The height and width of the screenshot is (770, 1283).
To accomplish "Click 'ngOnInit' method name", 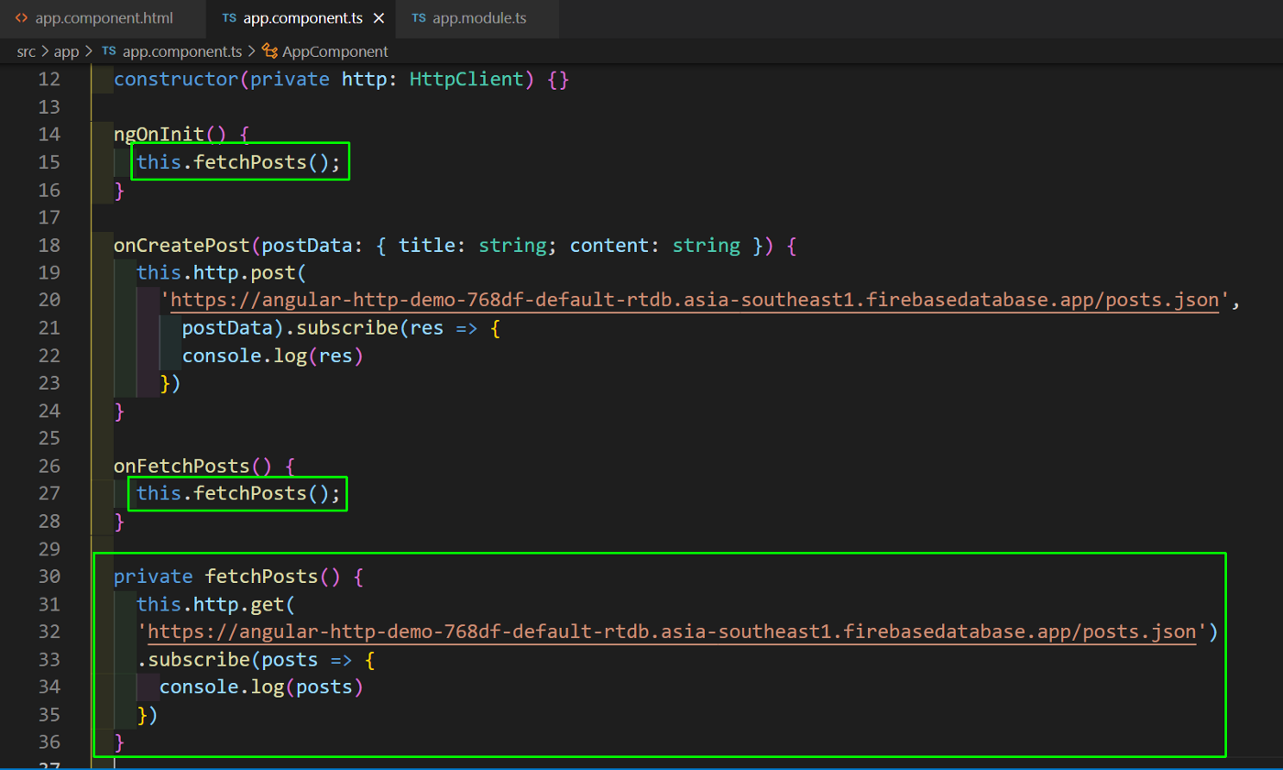I will tap(159, 135).
